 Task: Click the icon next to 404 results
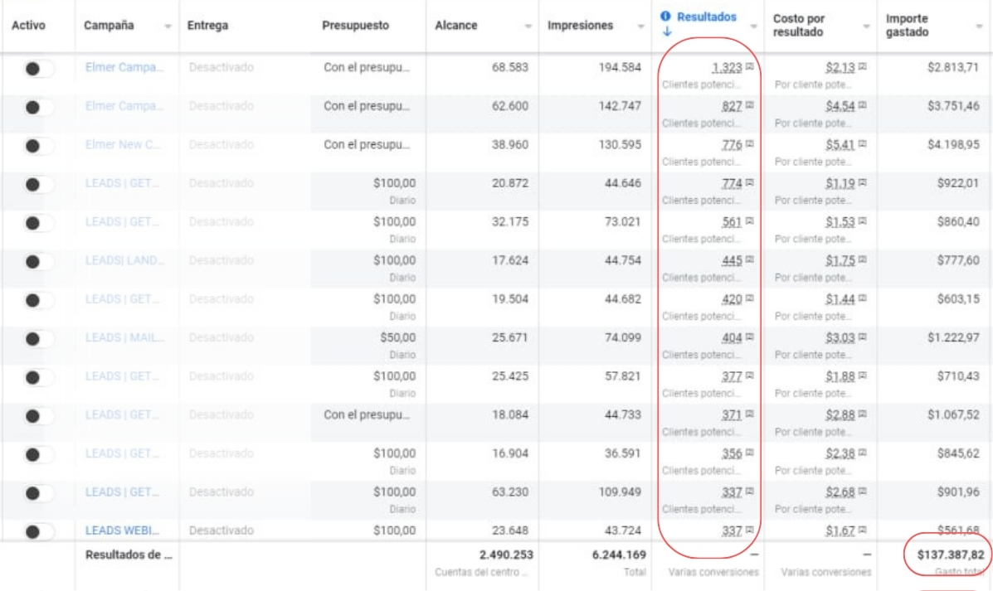pos(750,338)
